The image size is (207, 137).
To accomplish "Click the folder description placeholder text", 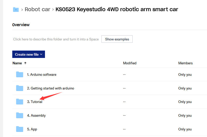I will (x=56, y=39).
